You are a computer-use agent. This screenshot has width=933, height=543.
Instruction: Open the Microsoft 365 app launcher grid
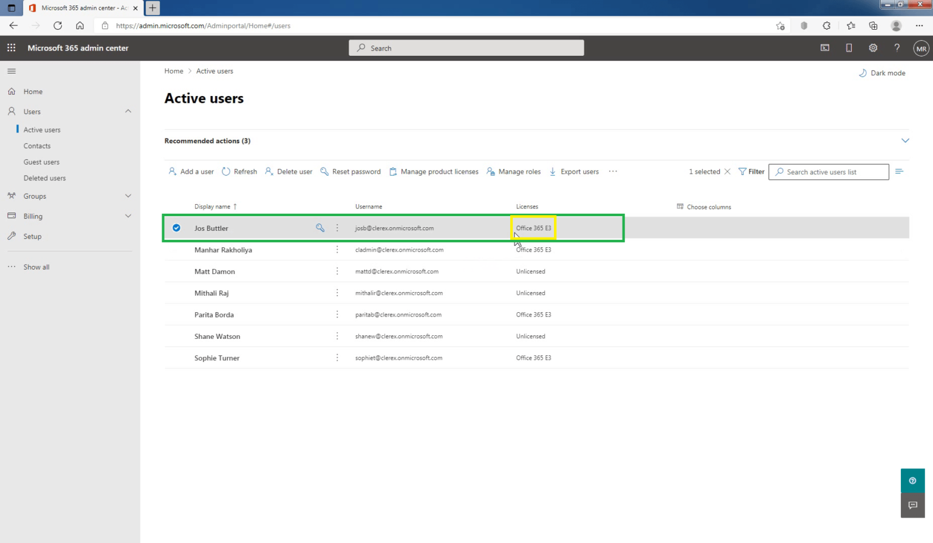click(x=11, y=47)
